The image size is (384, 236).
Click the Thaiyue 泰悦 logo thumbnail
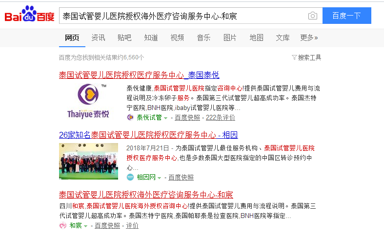(88, 101)
